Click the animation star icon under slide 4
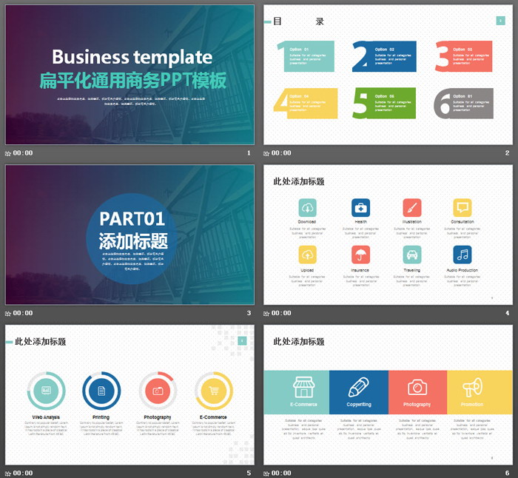The height and width of the screenshot is (478, 518). point(266,314)
